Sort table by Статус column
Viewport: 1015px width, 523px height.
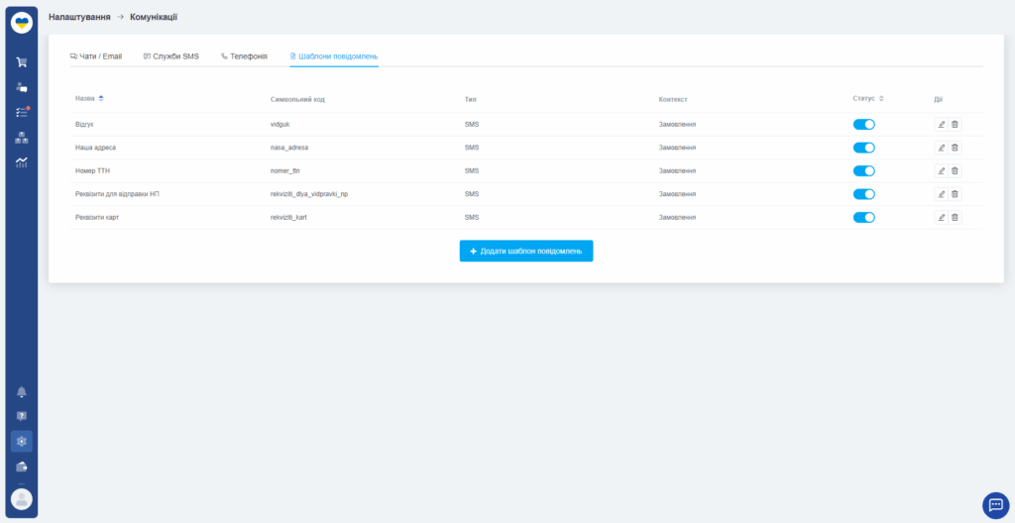coord(868,98)
